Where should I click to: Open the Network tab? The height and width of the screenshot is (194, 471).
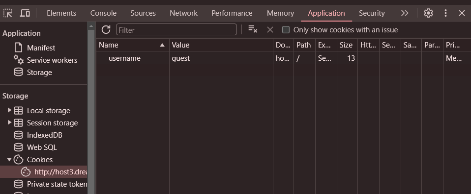(183, 13)
